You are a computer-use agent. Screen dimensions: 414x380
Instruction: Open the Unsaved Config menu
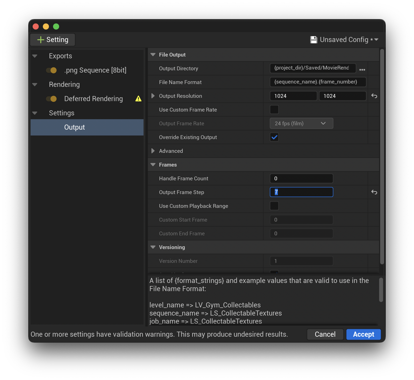377,39
